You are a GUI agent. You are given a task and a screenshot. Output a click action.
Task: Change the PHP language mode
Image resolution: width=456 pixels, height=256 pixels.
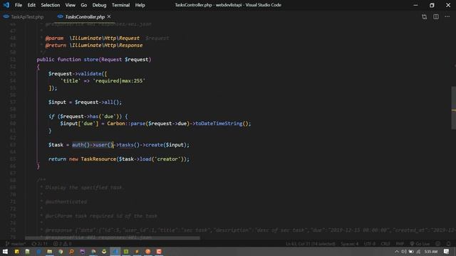click(x=400, y=244)
